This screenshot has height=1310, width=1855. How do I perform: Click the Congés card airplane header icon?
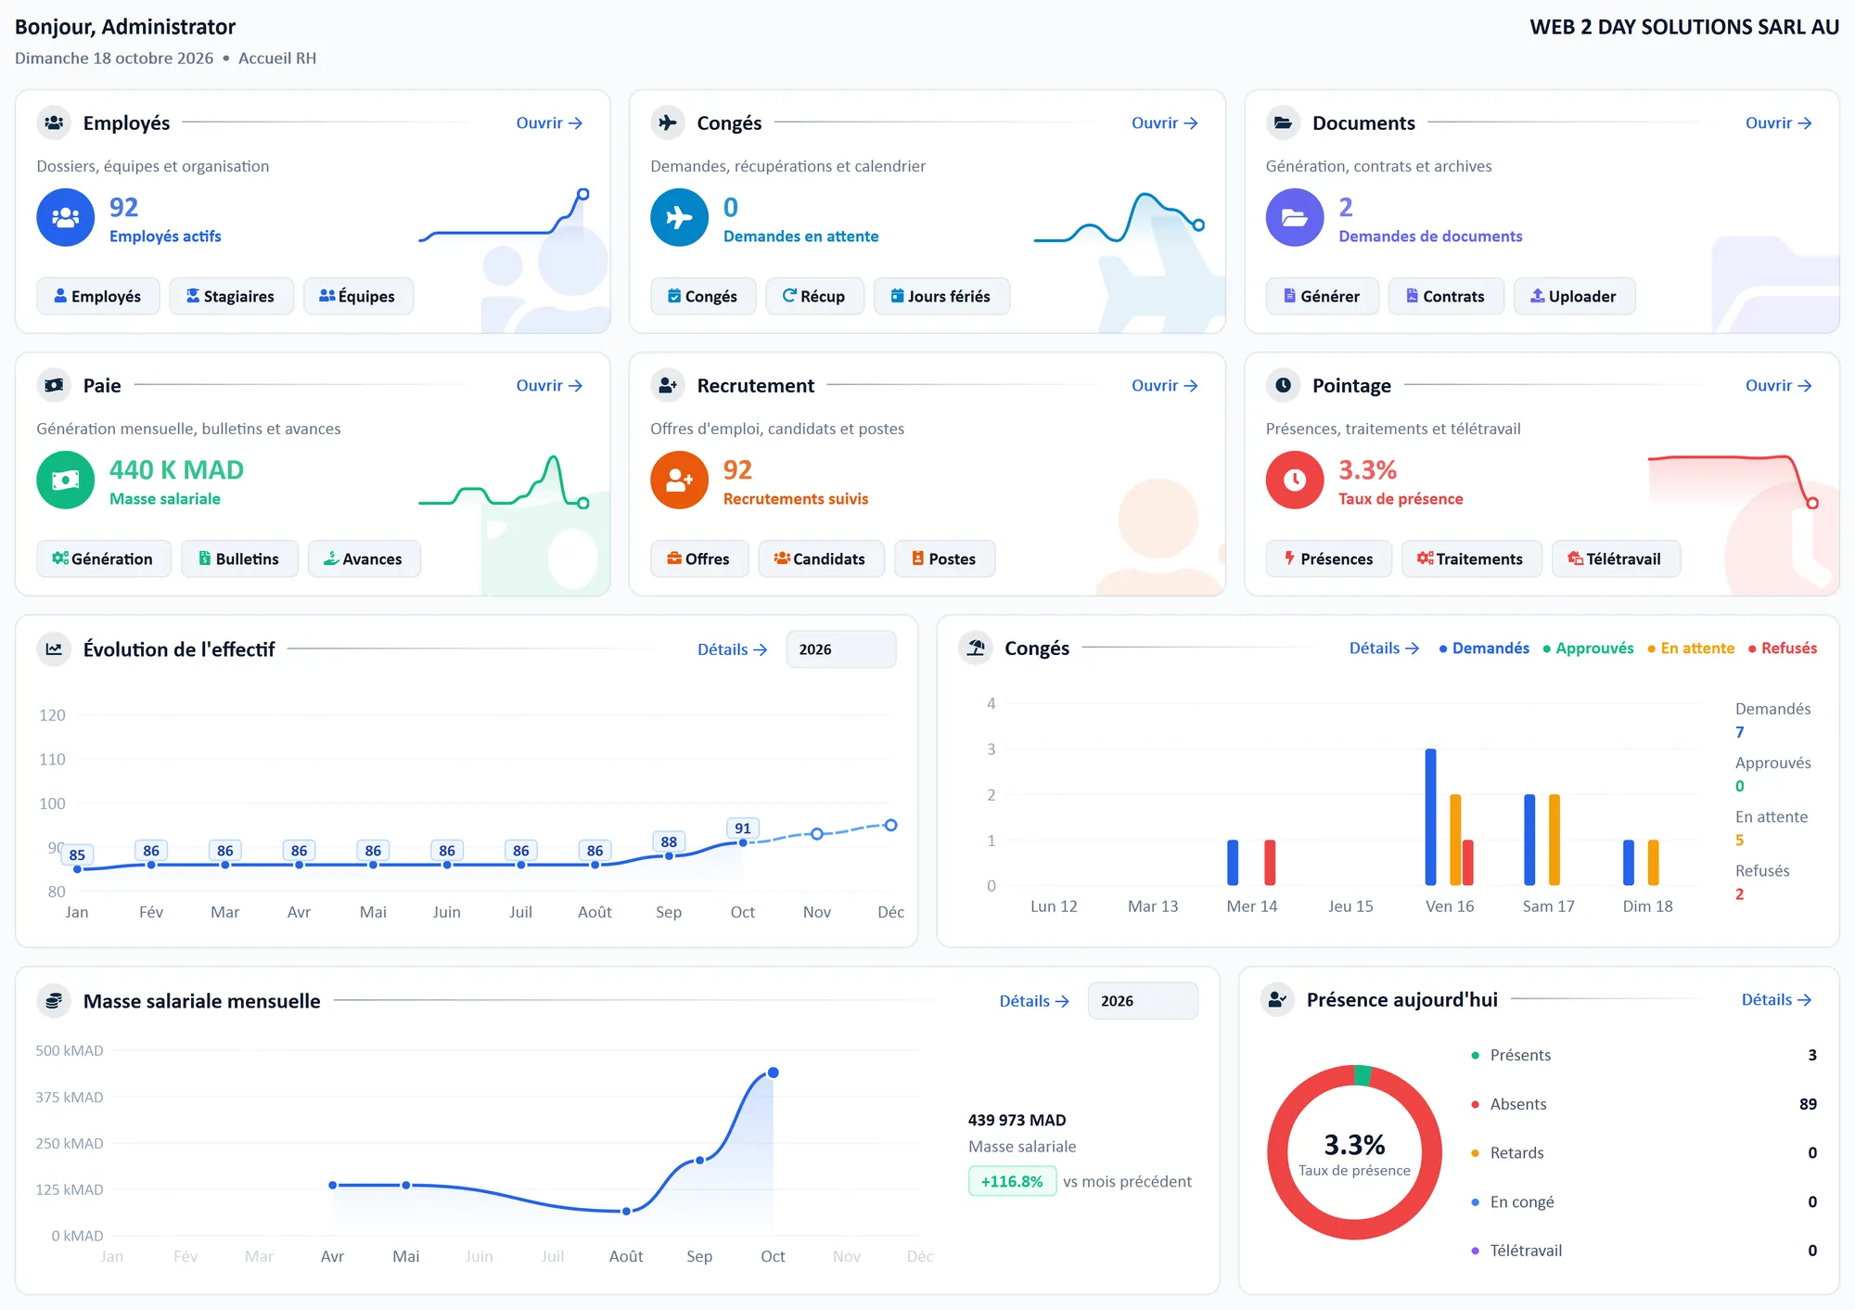pos(668,122)
